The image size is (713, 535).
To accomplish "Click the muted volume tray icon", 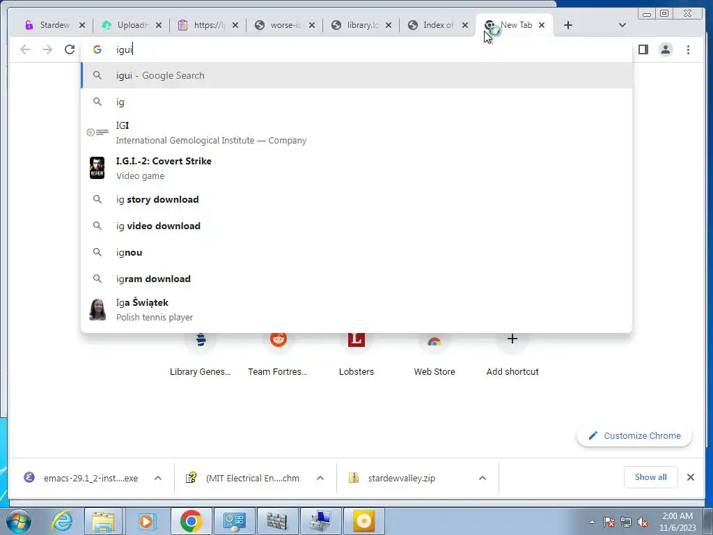I will point(643,522).
